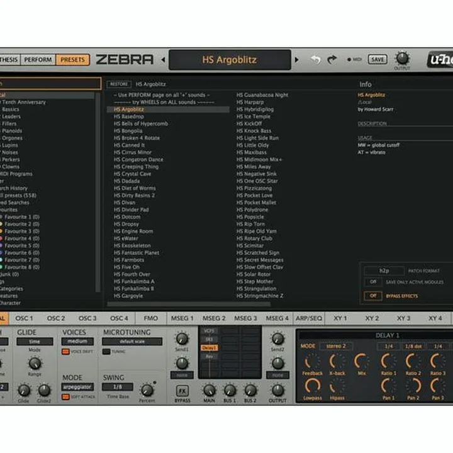Adjust the delay Pan 2 knob
The width and height of the screenshot is (453, 453).
[x=413, y=386]
